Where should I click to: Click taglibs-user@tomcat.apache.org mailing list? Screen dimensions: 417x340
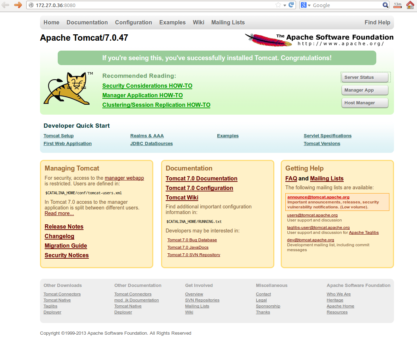click(x=318, y=227)
